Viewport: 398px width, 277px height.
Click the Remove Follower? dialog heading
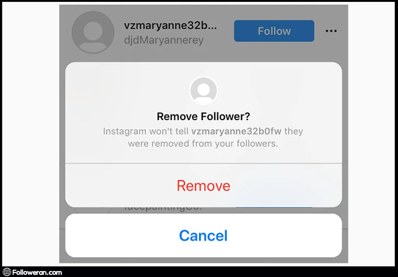[x=203, y=116]
